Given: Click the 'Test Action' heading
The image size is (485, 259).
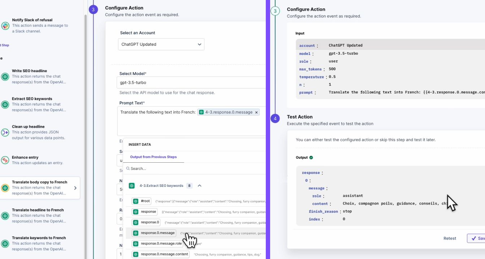Looking at the screenshot, I should (x=300, y=117).
